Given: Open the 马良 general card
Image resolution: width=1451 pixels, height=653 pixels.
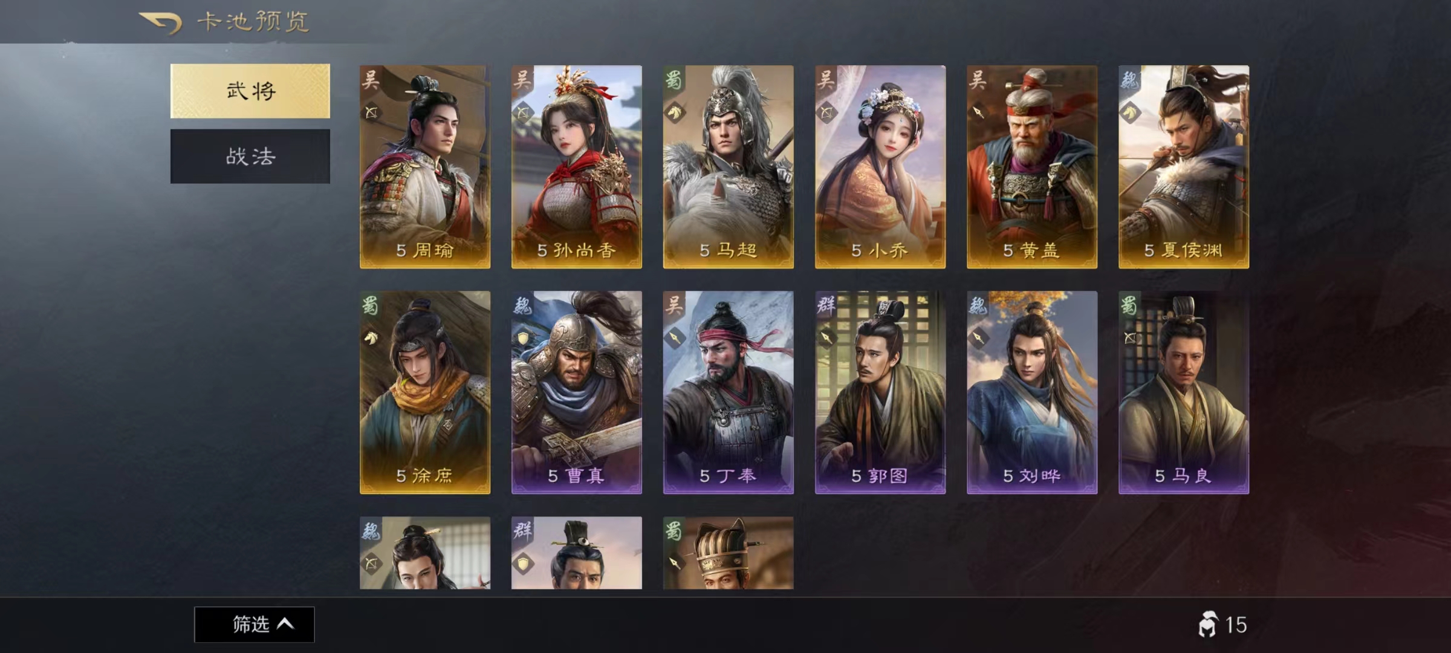Looking at the screenshot, I should point(1184,392).
